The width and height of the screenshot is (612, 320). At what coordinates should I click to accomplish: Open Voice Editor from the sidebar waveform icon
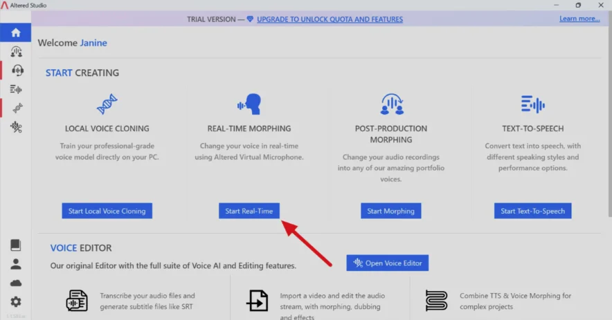16,126
